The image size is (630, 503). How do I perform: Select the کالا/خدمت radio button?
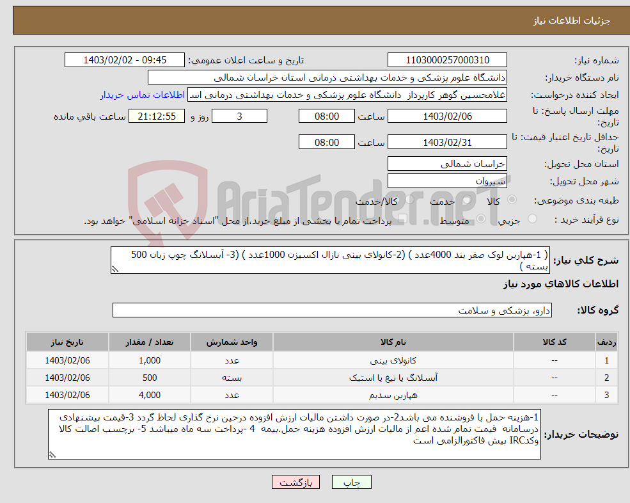[409, 200]
